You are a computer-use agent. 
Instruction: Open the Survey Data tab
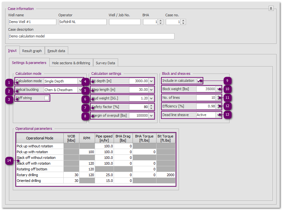[105, 63]
